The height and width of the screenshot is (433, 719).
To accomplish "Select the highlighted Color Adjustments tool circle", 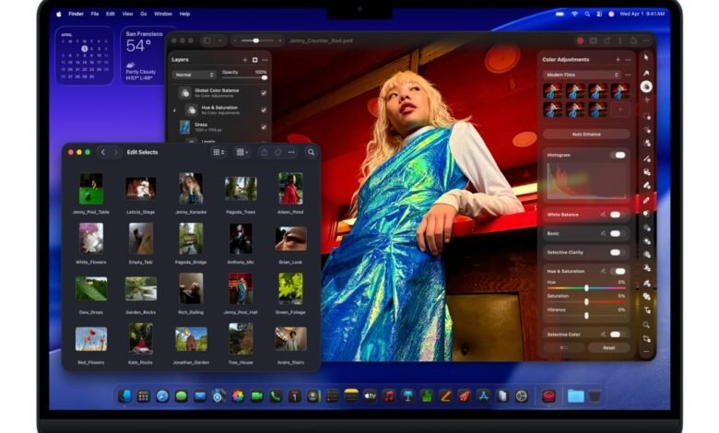I will [646, 87].
